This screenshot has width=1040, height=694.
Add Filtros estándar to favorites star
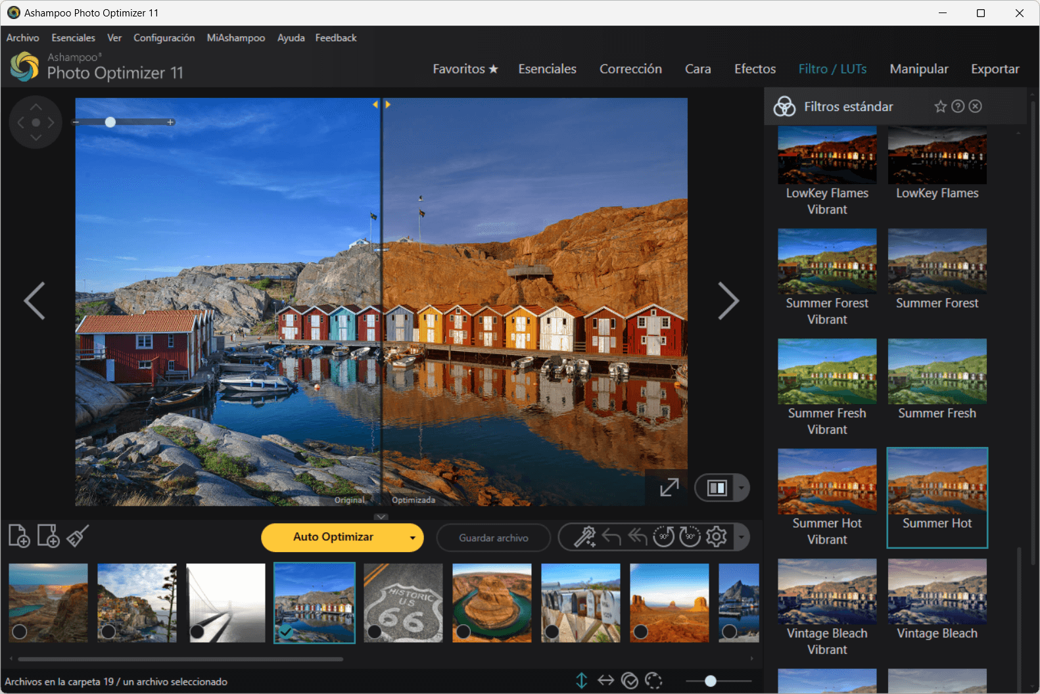click(x=941, y=106)
